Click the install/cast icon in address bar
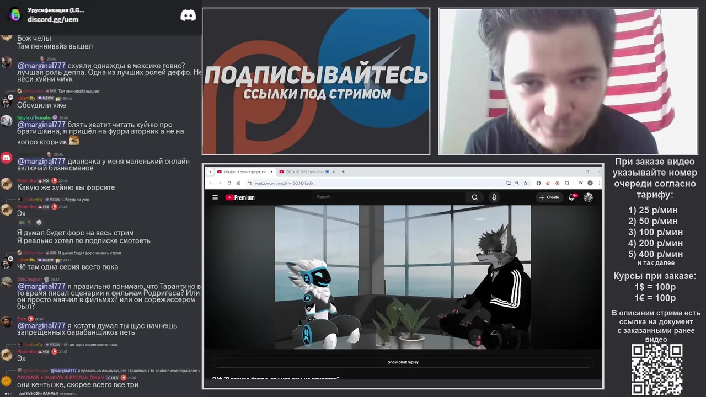Screen dimensions: 706x397 (509, 183)
